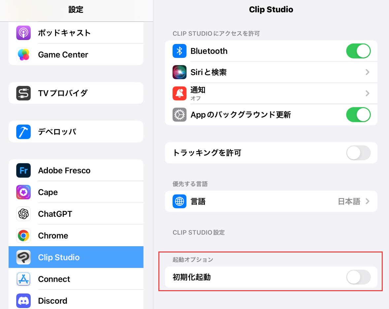
Task: Open the Siriと検索 row
Action: [x=271, y=72]
